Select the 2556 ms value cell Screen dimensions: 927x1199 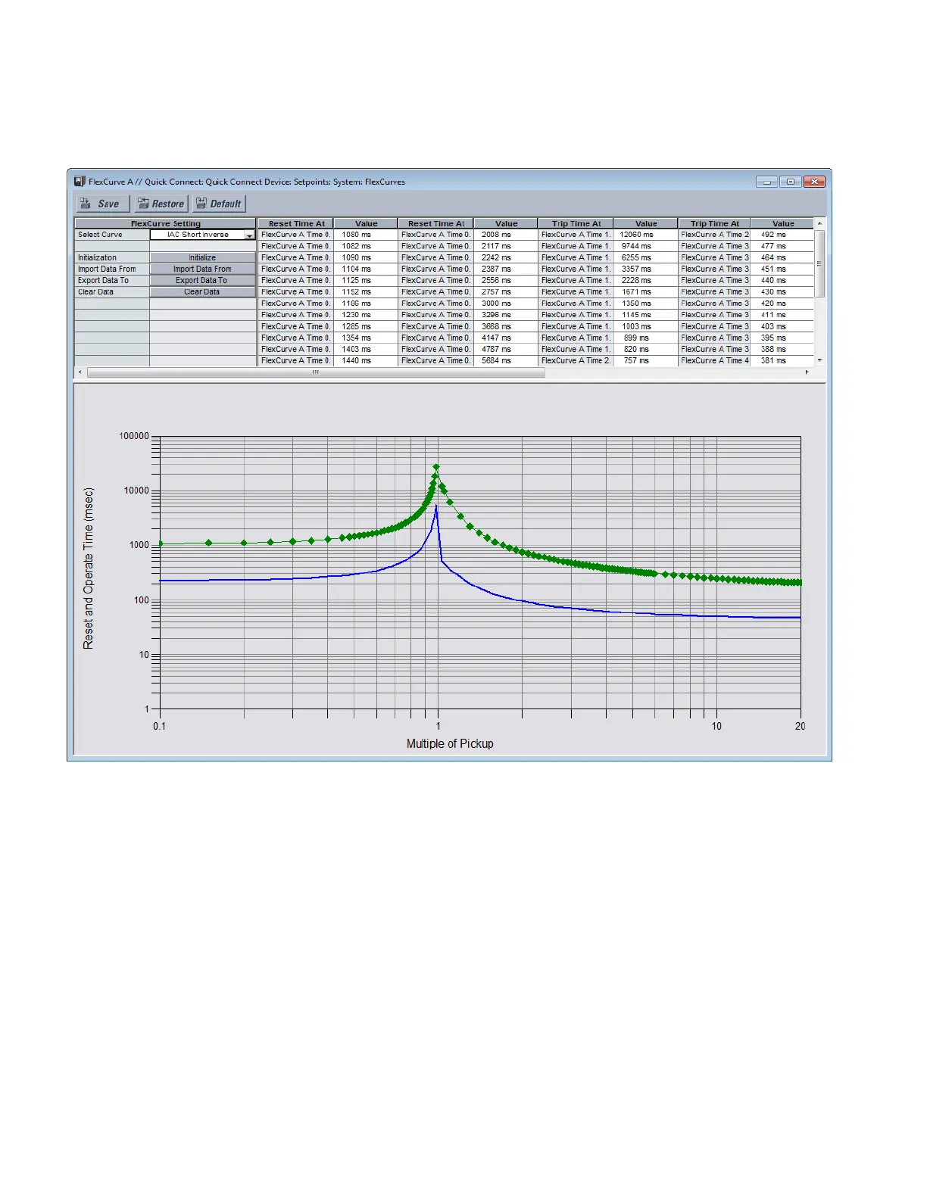pyautogui.click(x=506, y=280)
